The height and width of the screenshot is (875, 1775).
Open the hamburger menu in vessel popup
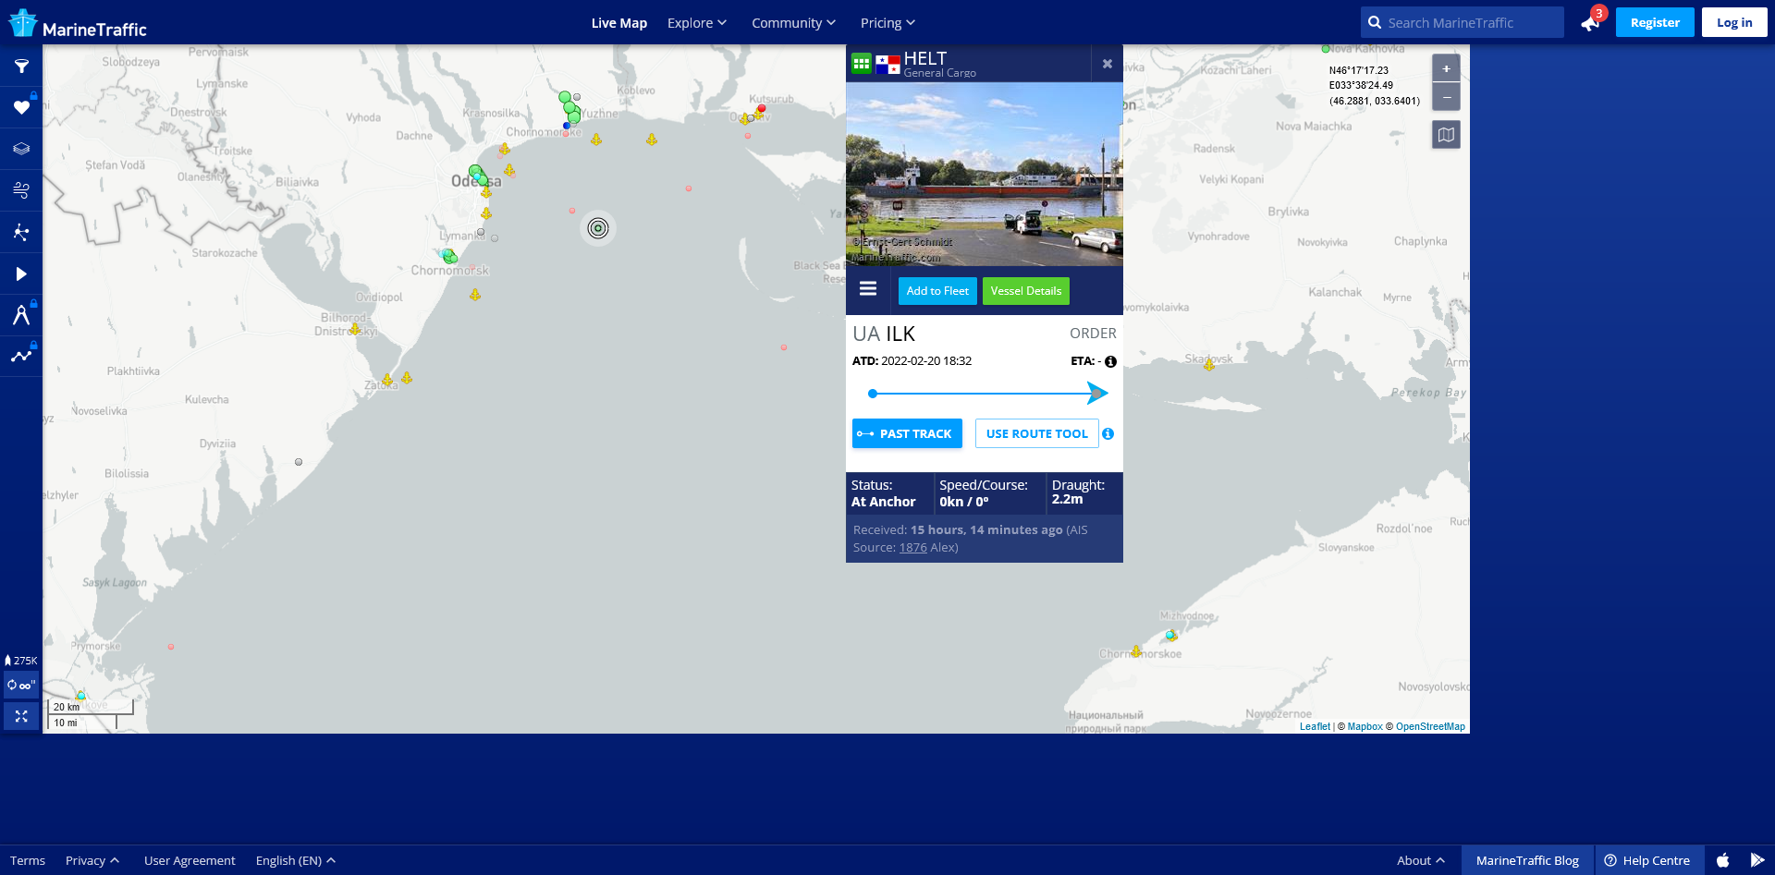tap(868, 289)
